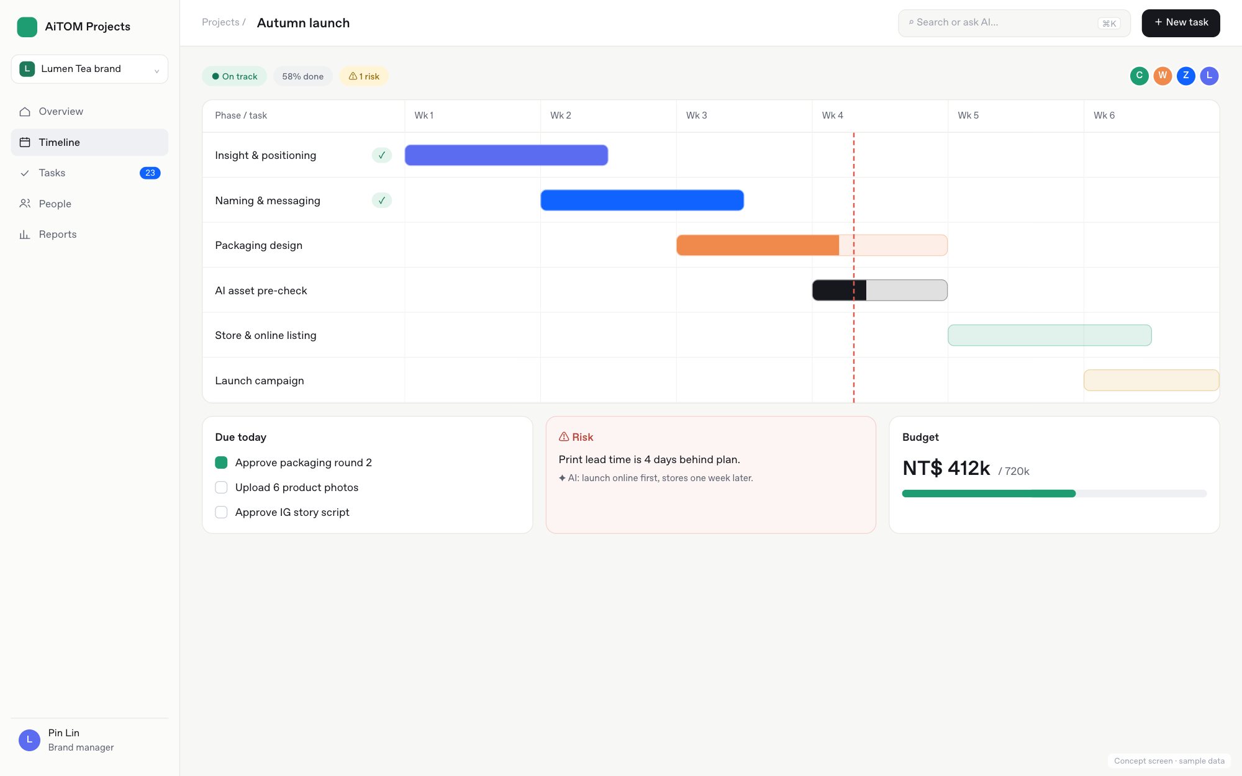
Task: Click the 58% done pill
Action: 303,76
